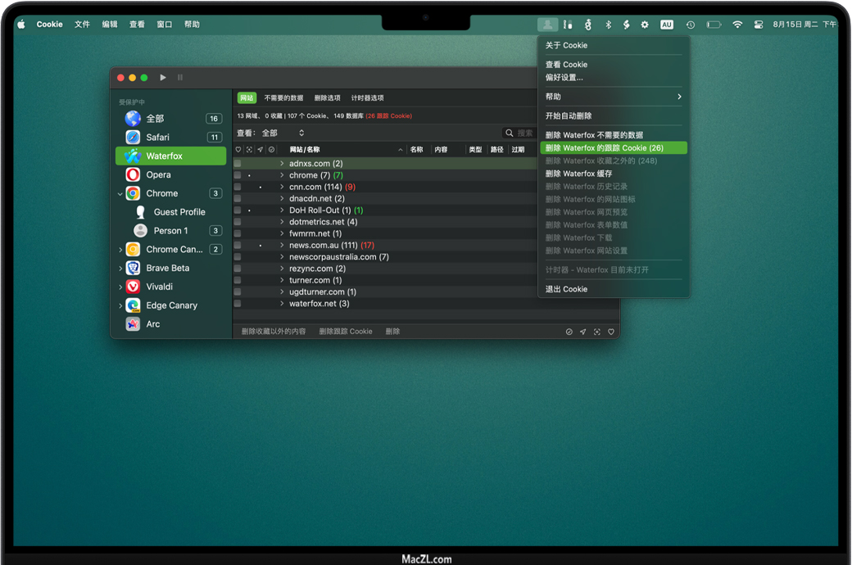Switch to the 网站 tab
Screen dimensions: 852x565
point(247,97)
